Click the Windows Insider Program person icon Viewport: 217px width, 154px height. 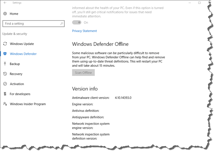point(5,104)
